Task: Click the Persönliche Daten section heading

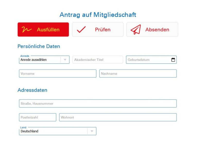Action: point(39,46)
